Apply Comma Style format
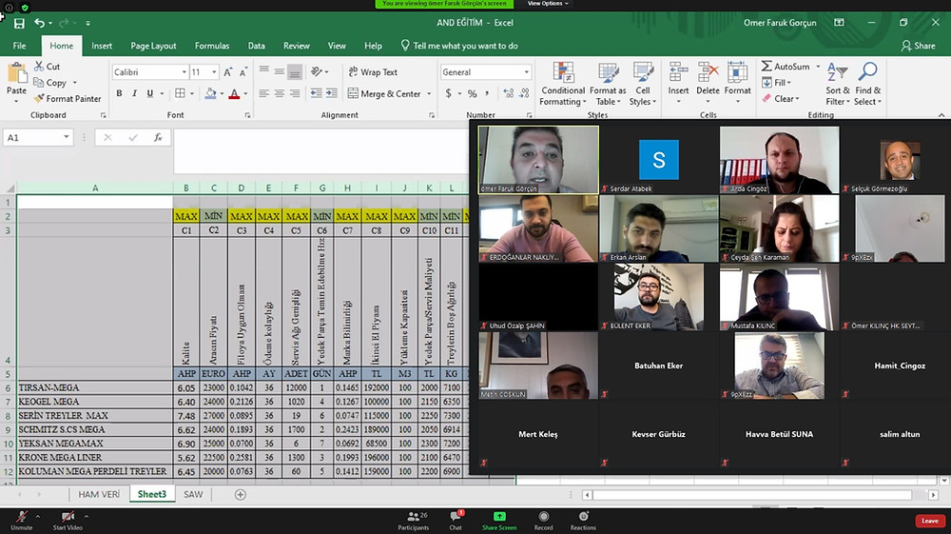 [x=488, y=93]
